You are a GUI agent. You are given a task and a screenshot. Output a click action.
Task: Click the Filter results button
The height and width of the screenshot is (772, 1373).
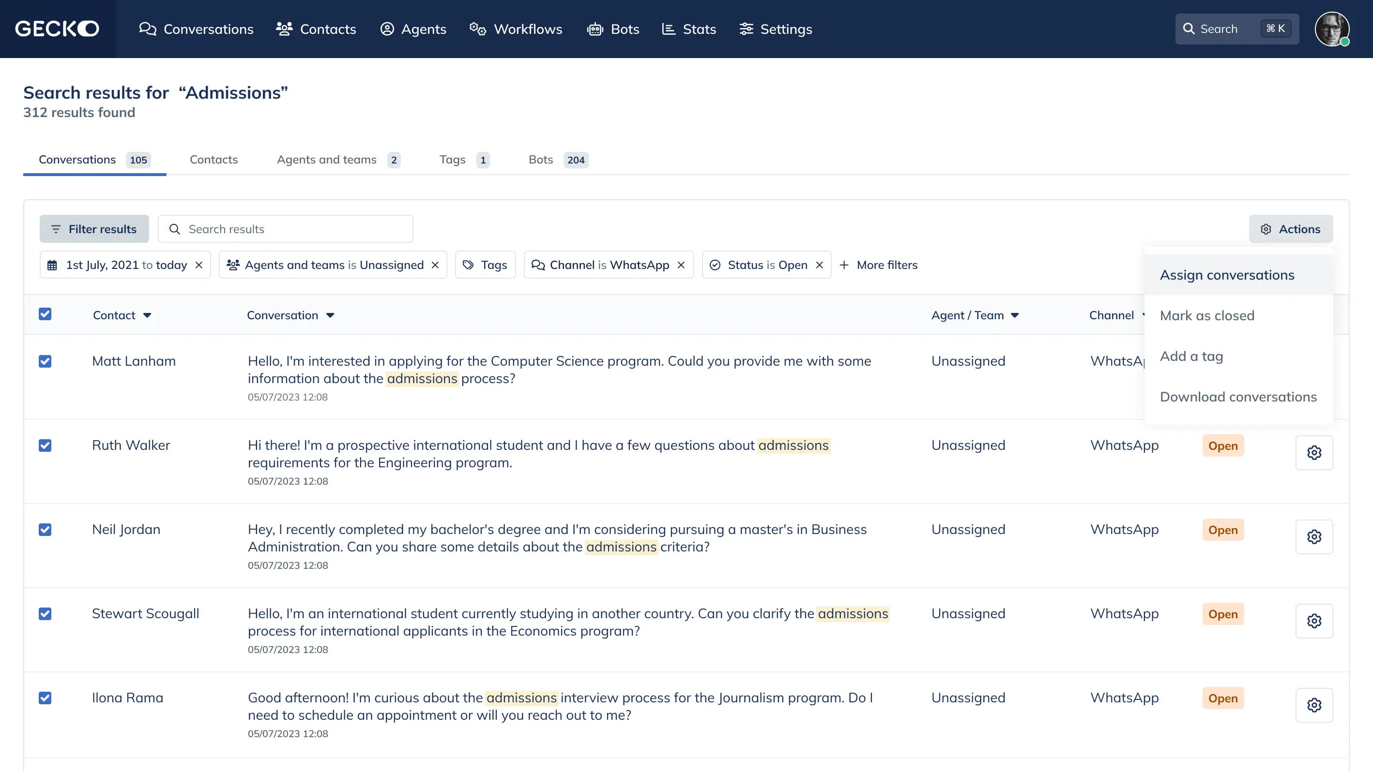click(x=94, y=229)
